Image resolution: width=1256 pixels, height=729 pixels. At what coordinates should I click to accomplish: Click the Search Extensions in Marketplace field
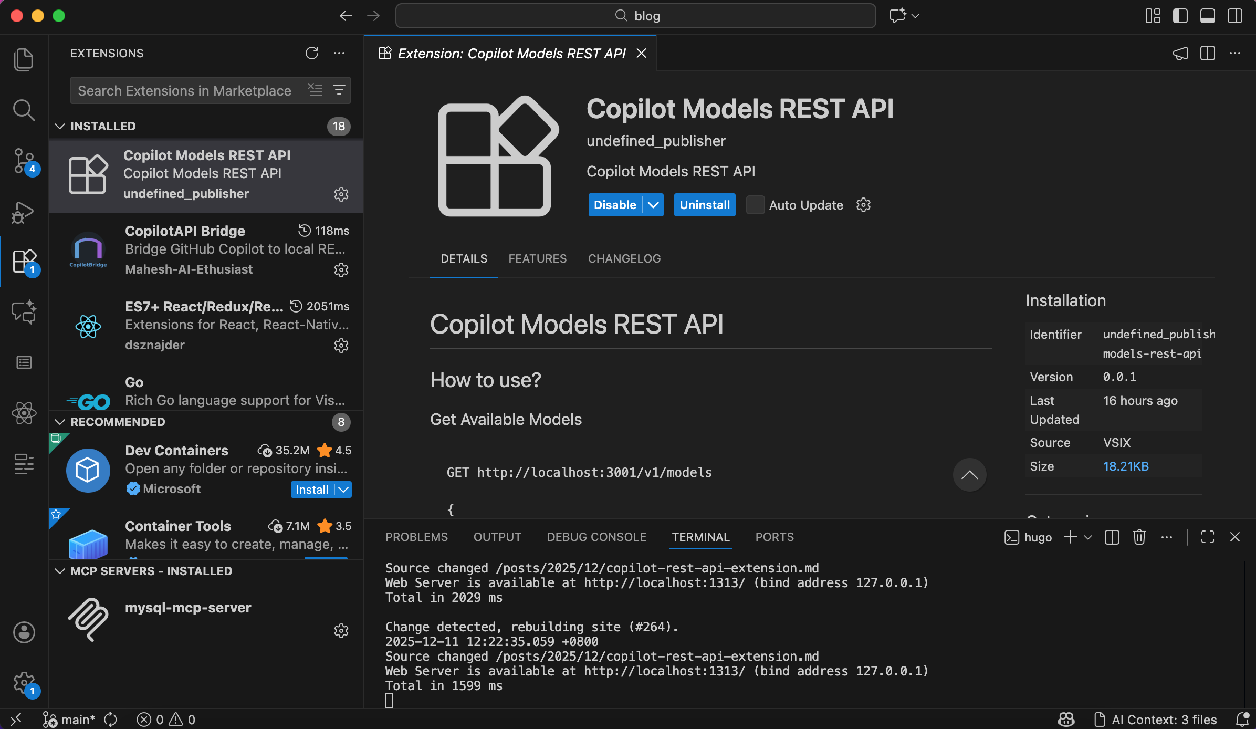(x=184, y=90)
